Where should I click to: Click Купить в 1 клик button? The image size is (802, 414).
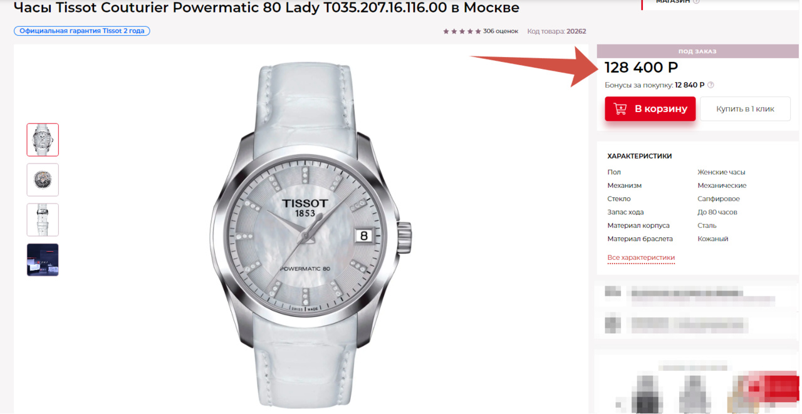click(x=745, y=109)
